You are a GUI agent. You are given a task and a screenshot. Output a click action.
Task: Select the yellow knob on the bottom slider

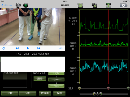click(94, 94)
